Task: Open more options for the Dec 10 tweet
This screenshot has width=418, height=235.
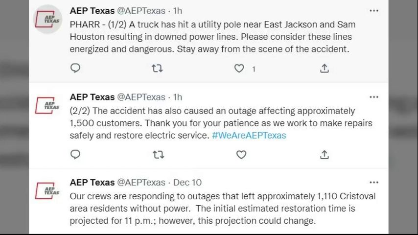Action: click(x=374, y=182)
